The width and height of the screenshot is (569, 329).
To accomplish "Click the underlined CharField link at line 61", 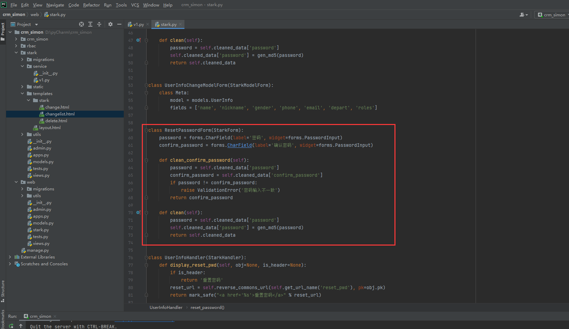I will click(x=240, y=145).
